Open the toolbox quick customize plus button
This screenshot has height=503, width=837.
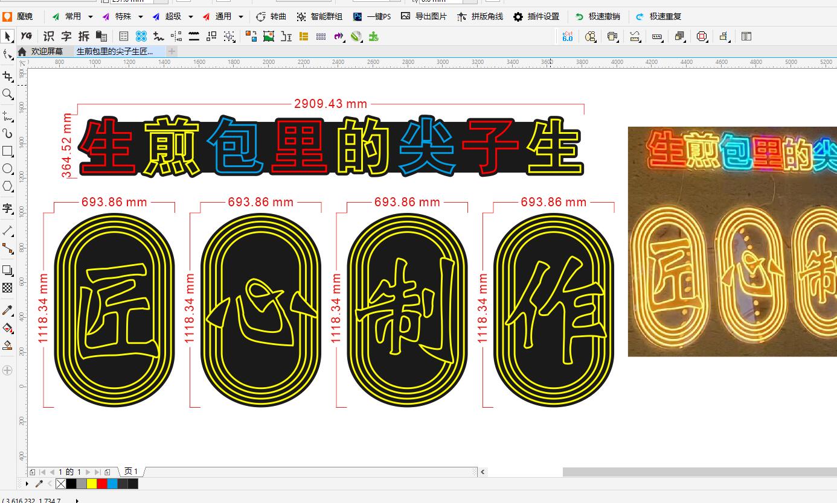pos(7,370)
